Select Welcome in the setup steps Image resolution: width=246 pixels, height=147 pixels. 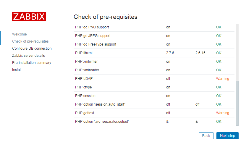point(20,34)
